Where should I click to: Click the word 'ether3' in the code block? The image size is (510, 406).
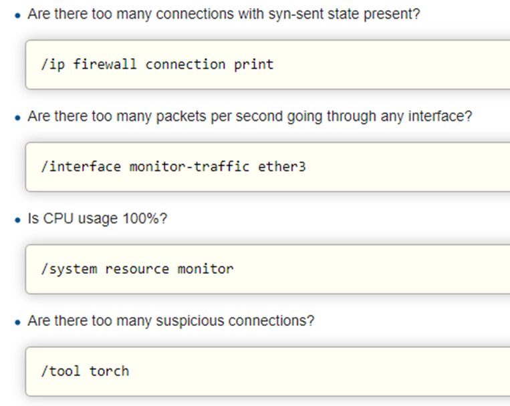[x=281, y=167]
